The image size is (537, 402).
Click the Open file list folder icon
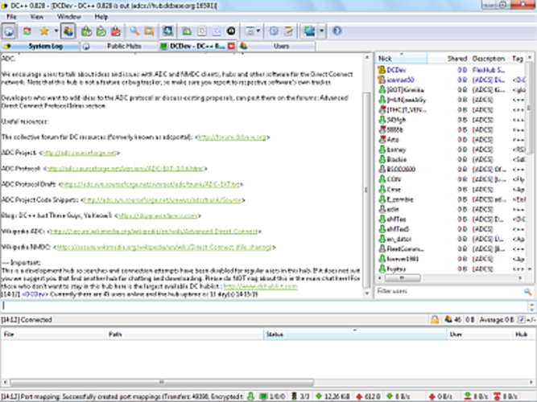pos(187,31)
